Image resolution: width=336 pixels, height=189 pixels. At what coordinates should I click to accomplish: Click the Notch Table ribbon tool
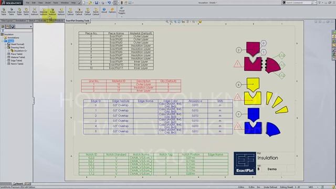click(26, 12)
